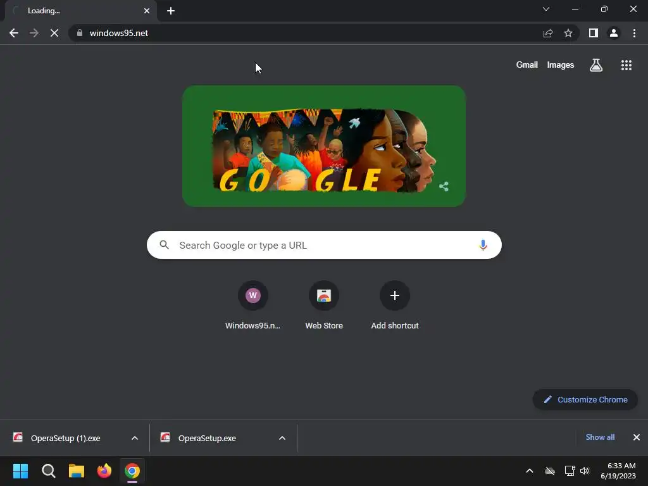Open the Chrome side panel
Viewport: 648px width, 486px height.
pos(594,33)
